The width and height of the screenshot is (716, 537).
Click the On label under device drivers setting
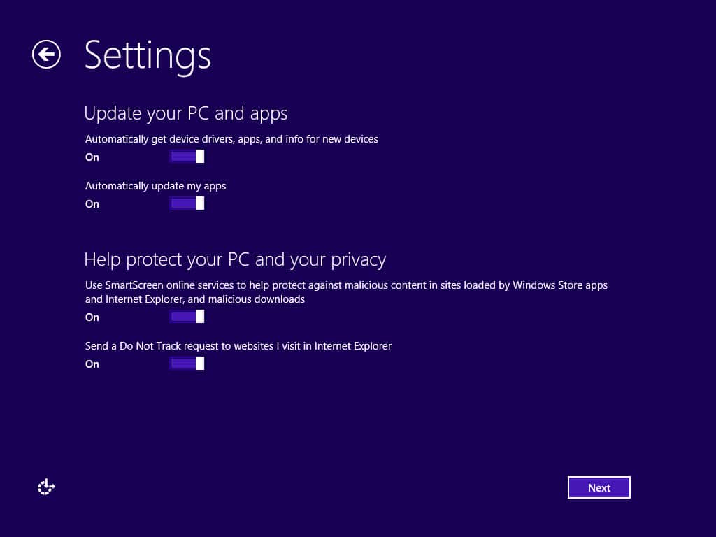point(92,157)
